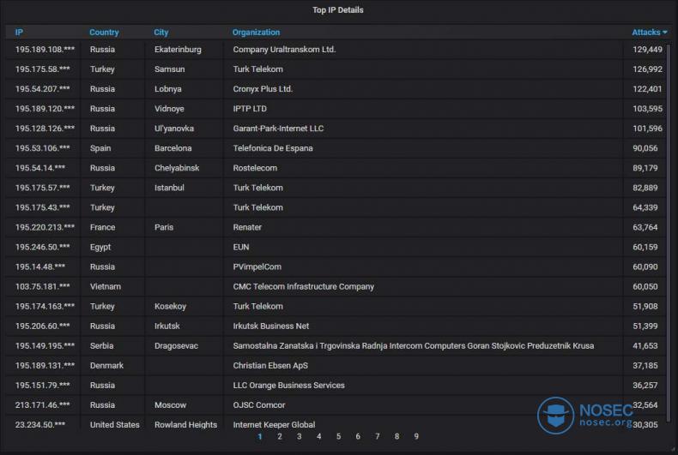Click the United States country cell
Viewport: 678px width, 455px height.
pos(115,425)
